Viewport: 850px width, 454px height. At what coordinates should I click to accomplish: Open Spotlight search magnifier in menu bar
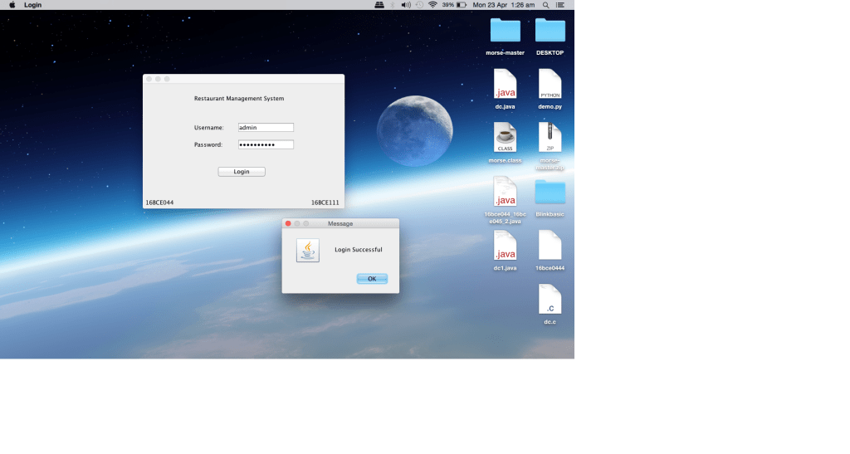coord(545,5)
